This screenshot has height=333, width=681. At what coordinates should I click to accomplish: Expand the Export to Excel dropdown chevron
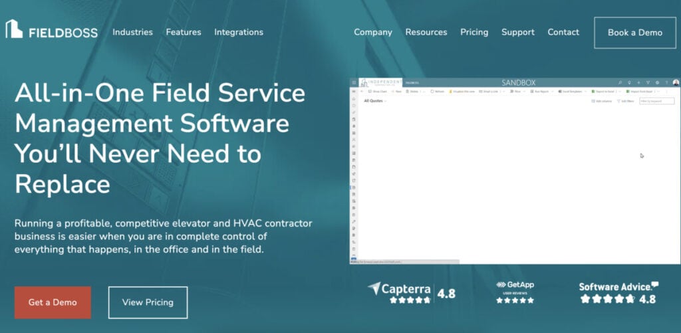[x=620, y=91]
